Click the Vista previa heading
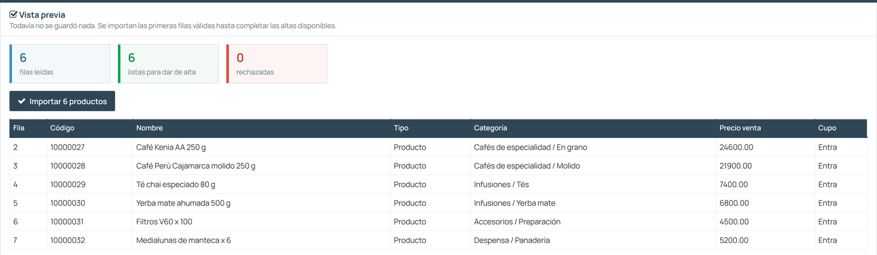The height and width of the screenshot is (255, 877). [42, 15]
